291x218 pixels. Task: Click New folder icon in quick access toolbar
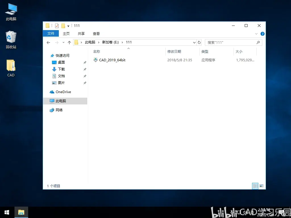tap(63, 26)
